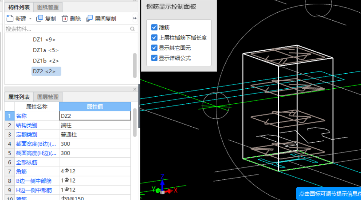This screenshot has width=361, height=200.
Task: Click the B边一侧中部筋 property label
Action: [x=34, y=181]
